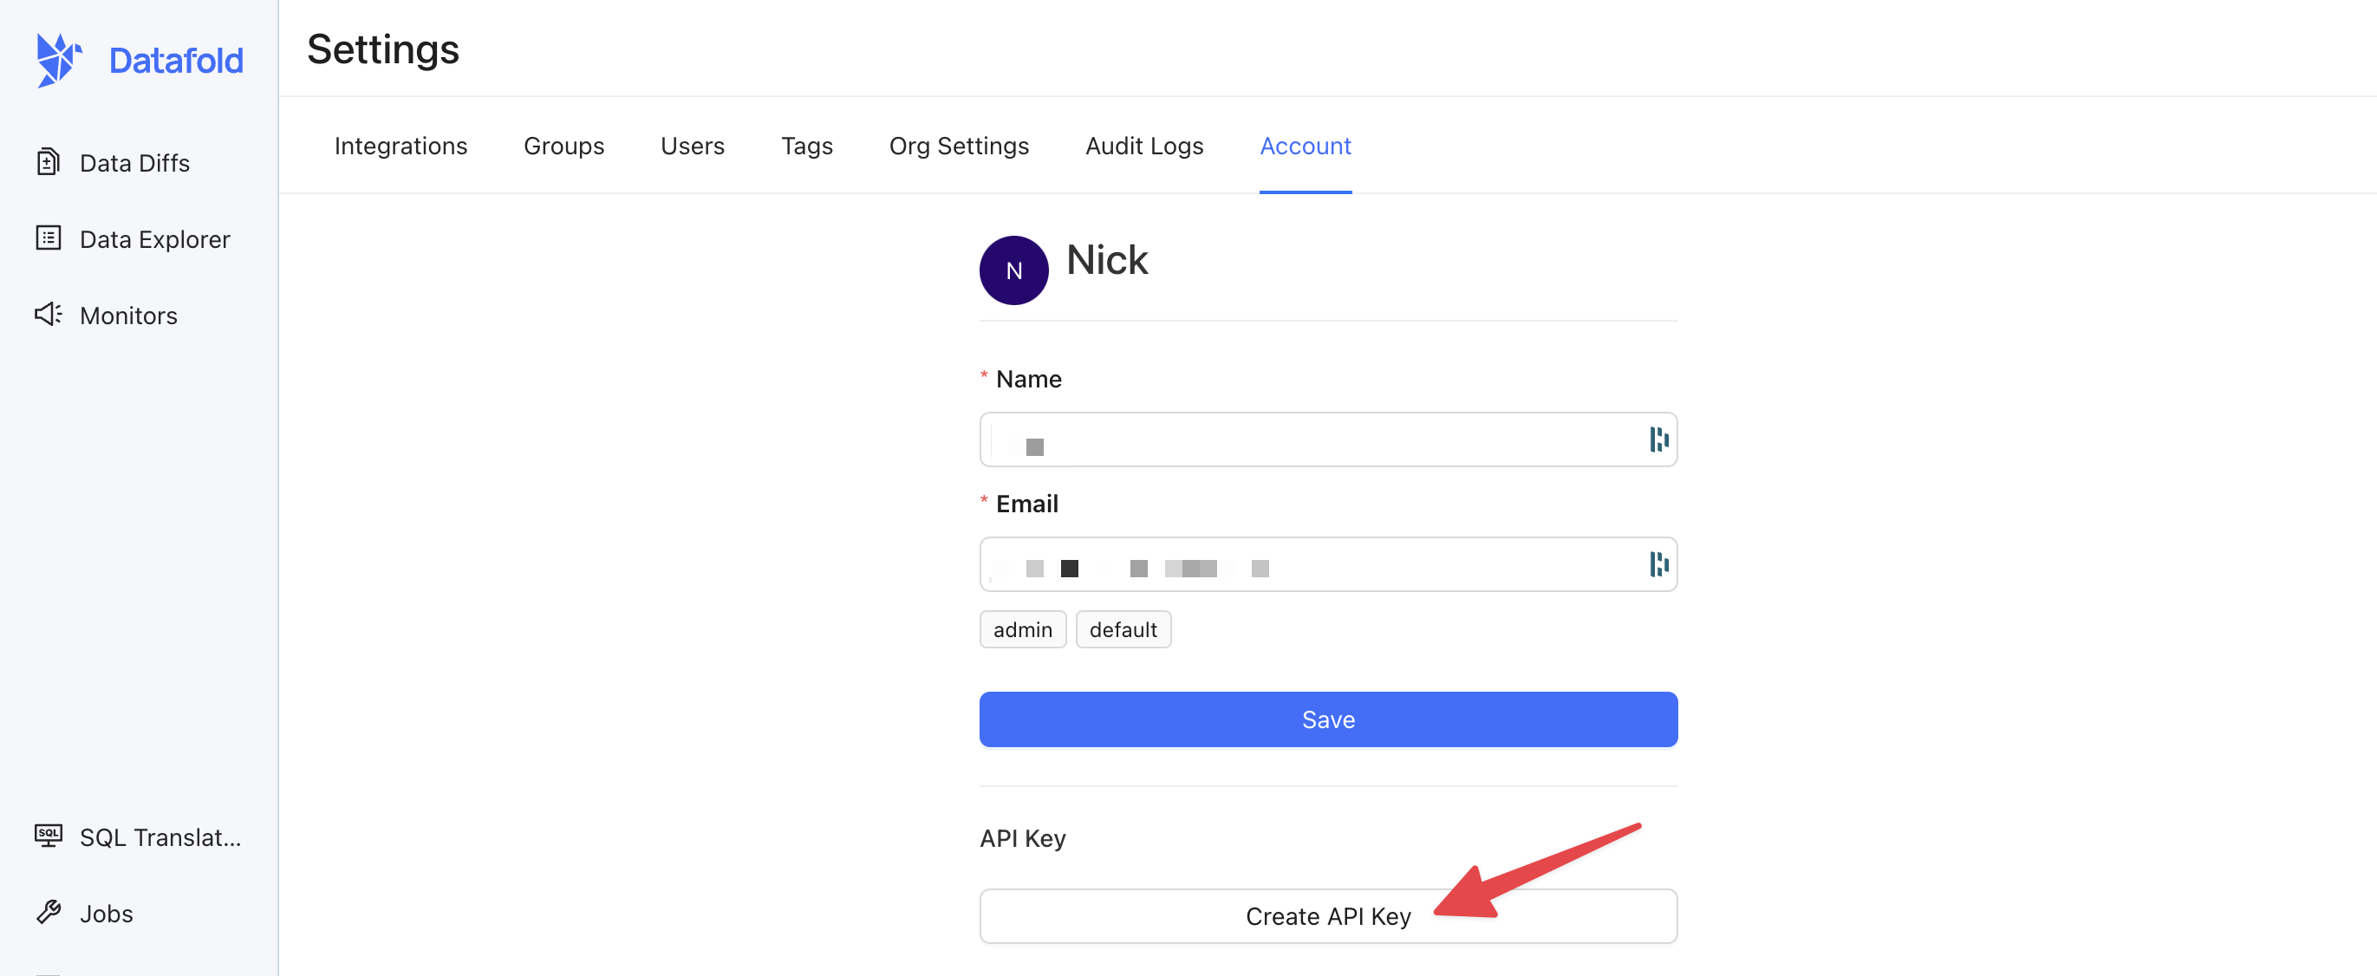Click the Email field label

point(1027,504)
